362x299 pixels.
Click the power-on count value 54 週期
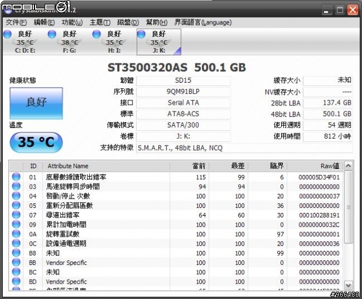327,125
